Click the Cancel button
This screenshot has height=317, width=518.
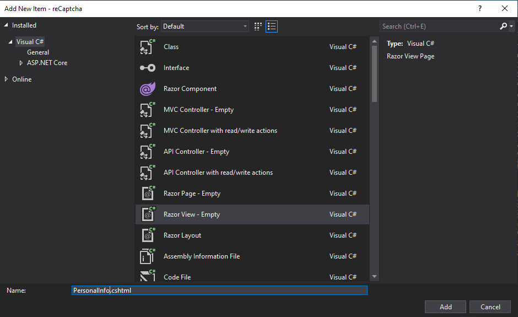click(x=490, y=307)
